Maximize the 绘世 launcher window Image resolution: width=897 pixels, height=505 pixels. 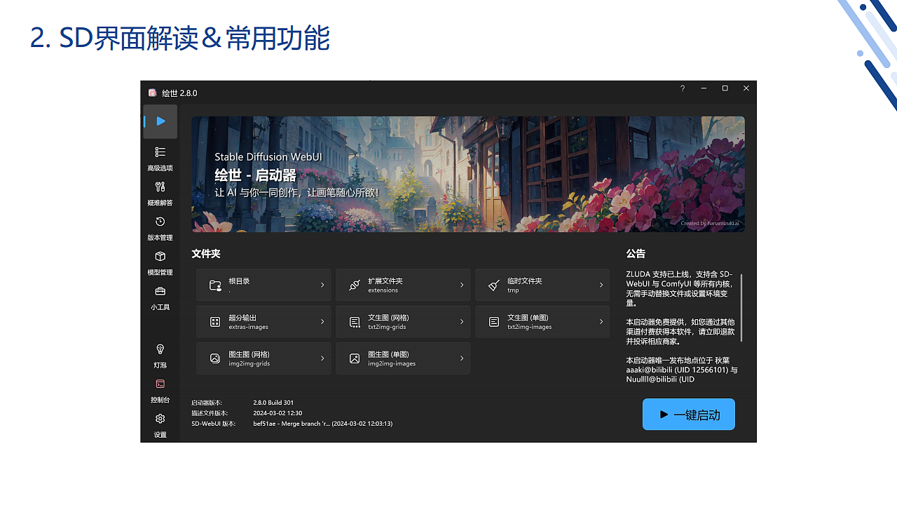725,88
